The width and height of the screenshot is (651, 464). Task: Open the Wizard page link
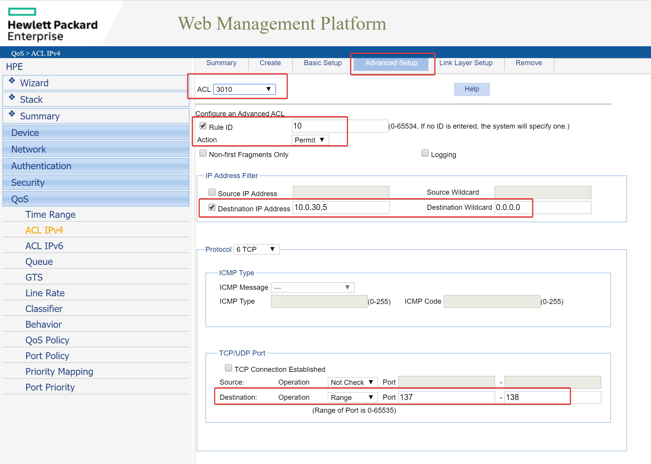point(34,83)
